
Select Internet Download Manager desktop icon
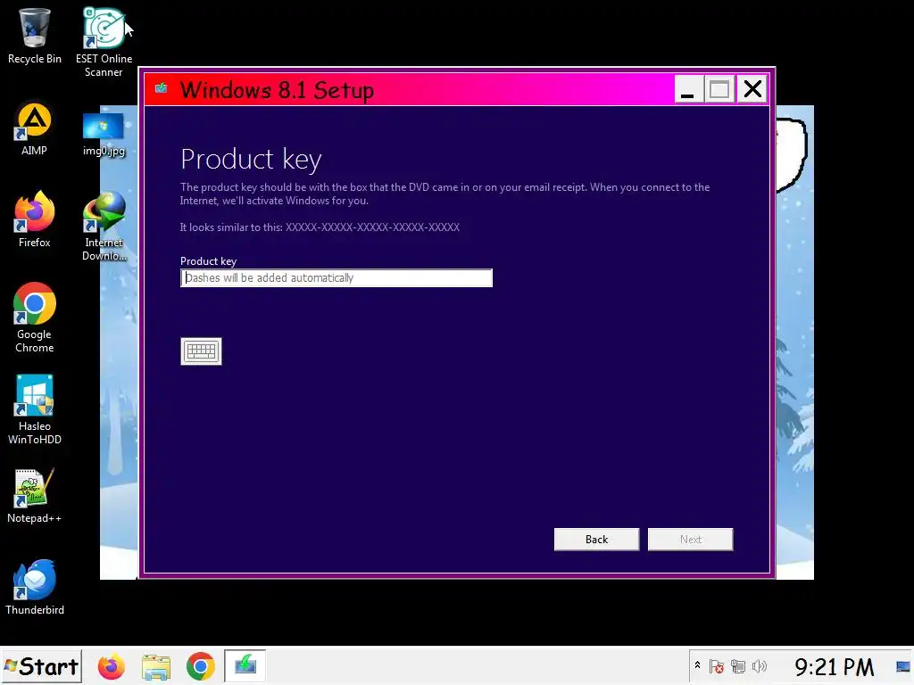(x=104, y=226)
